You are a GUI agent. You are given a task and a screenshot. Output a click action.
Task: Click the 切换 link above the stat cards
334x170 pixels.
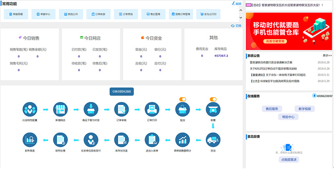tap(238, 26)
